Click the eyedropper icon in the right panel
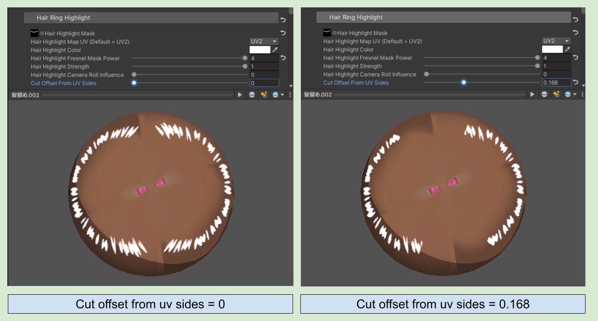 point(568,49)
